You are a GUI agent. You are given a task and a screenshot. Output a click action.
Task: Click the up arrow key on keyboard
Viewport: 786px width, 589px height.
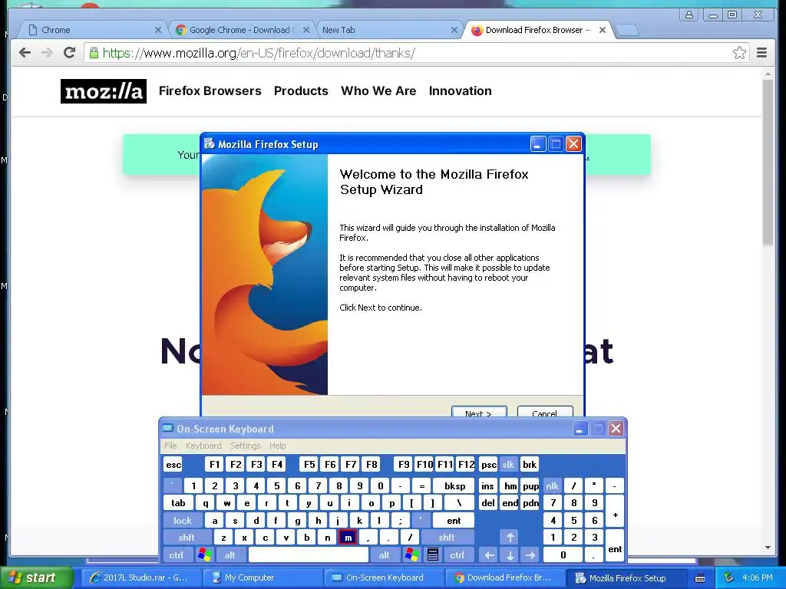pyautogui.click(x=510, y=538)
